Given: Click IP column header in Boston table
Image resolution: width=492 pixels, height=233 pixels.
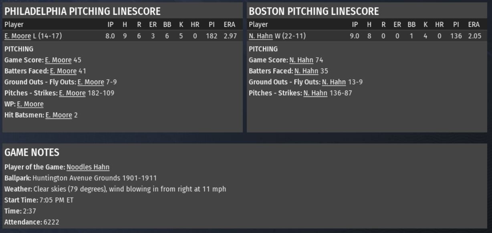Looking at the screenshot, I should point(355,24).
